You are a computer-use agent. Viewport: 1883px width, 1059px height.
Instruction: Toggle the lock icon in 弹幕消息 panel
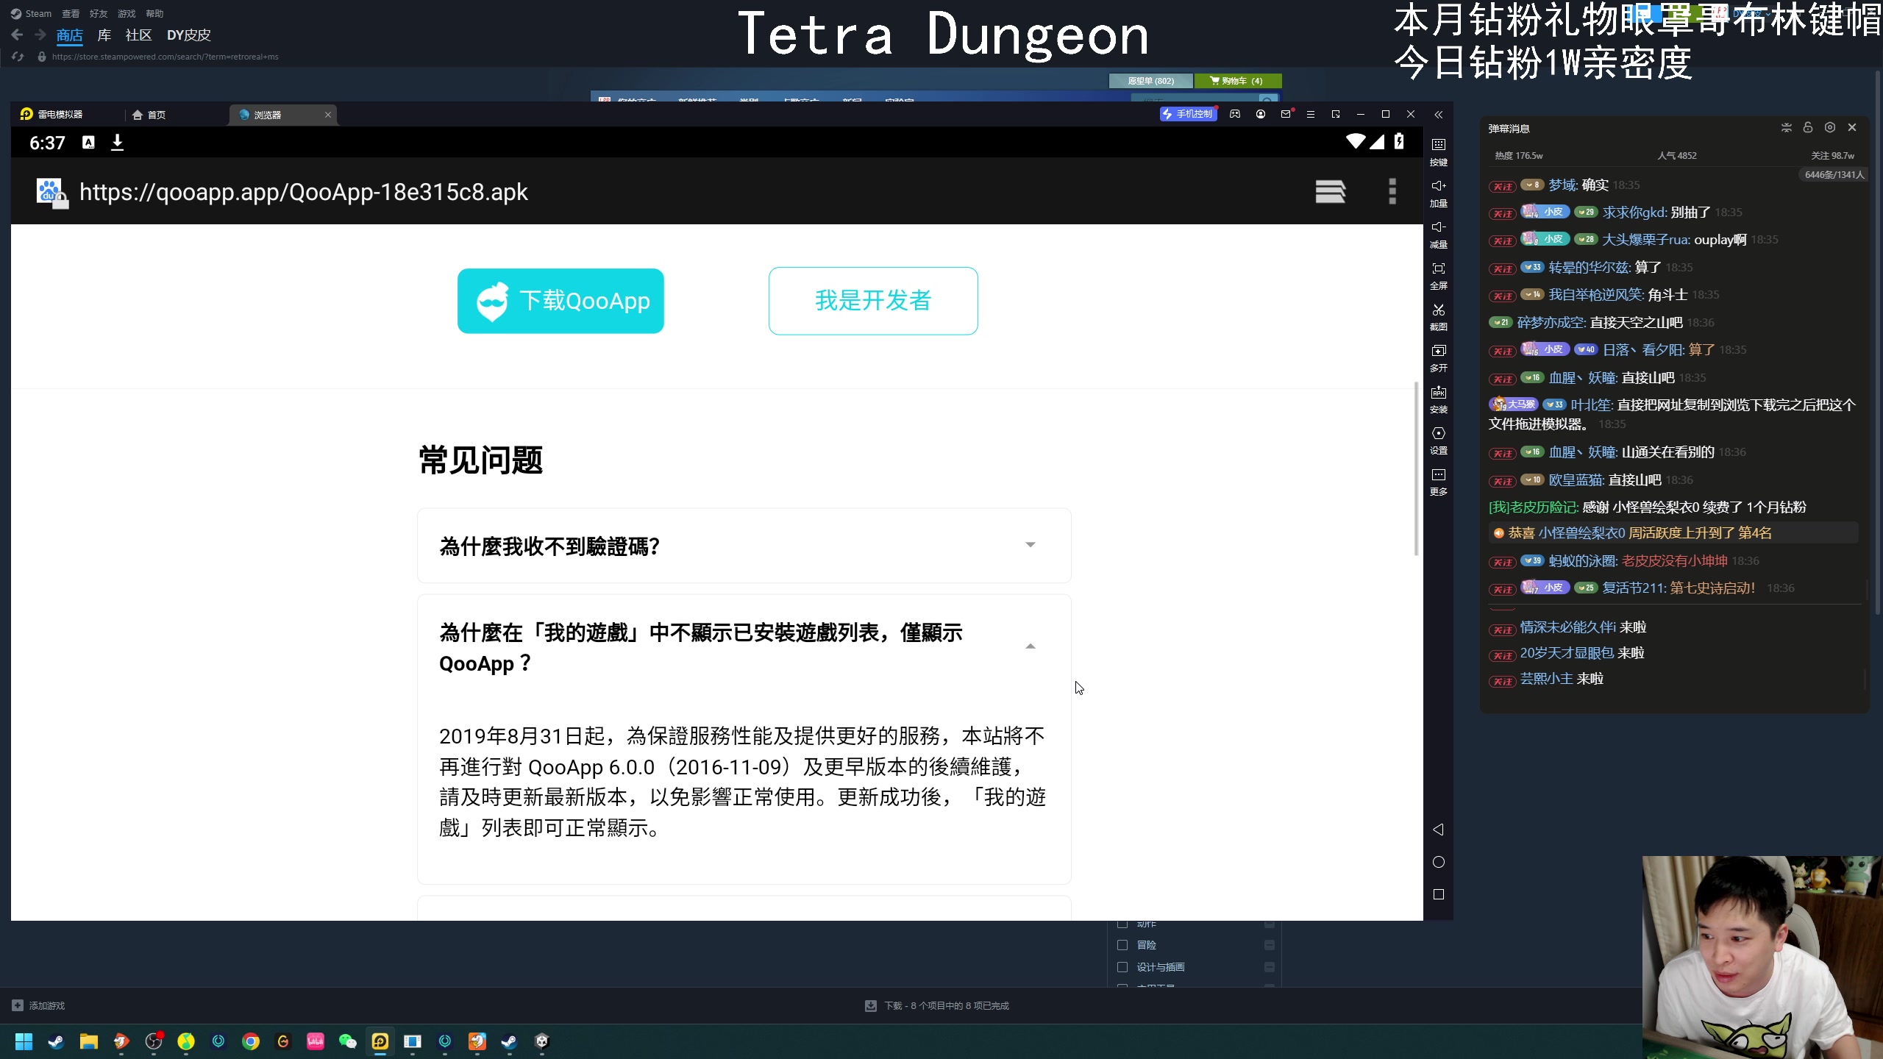tap(1808, 128)
